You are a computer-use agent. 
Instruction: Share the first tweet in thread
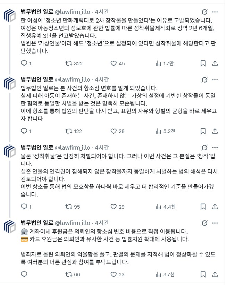(215, 63)
